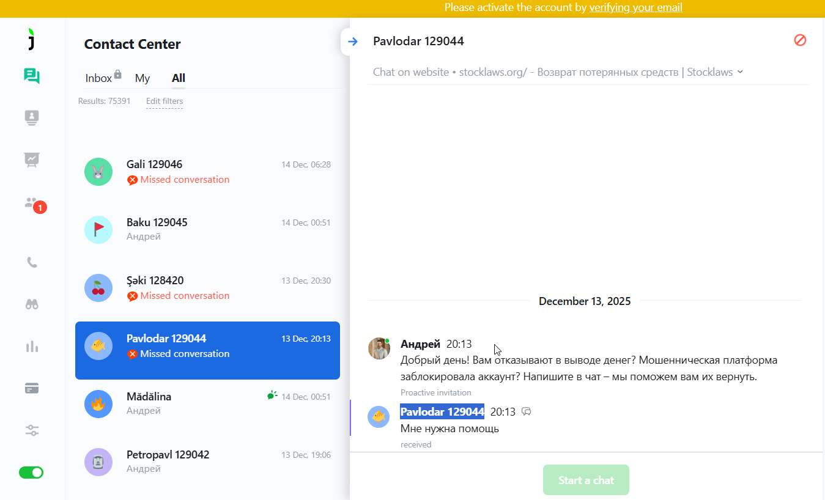Click the Start a chat button
Image resolution: width=825 pixels, height=500 pixels.
point(586,480)
